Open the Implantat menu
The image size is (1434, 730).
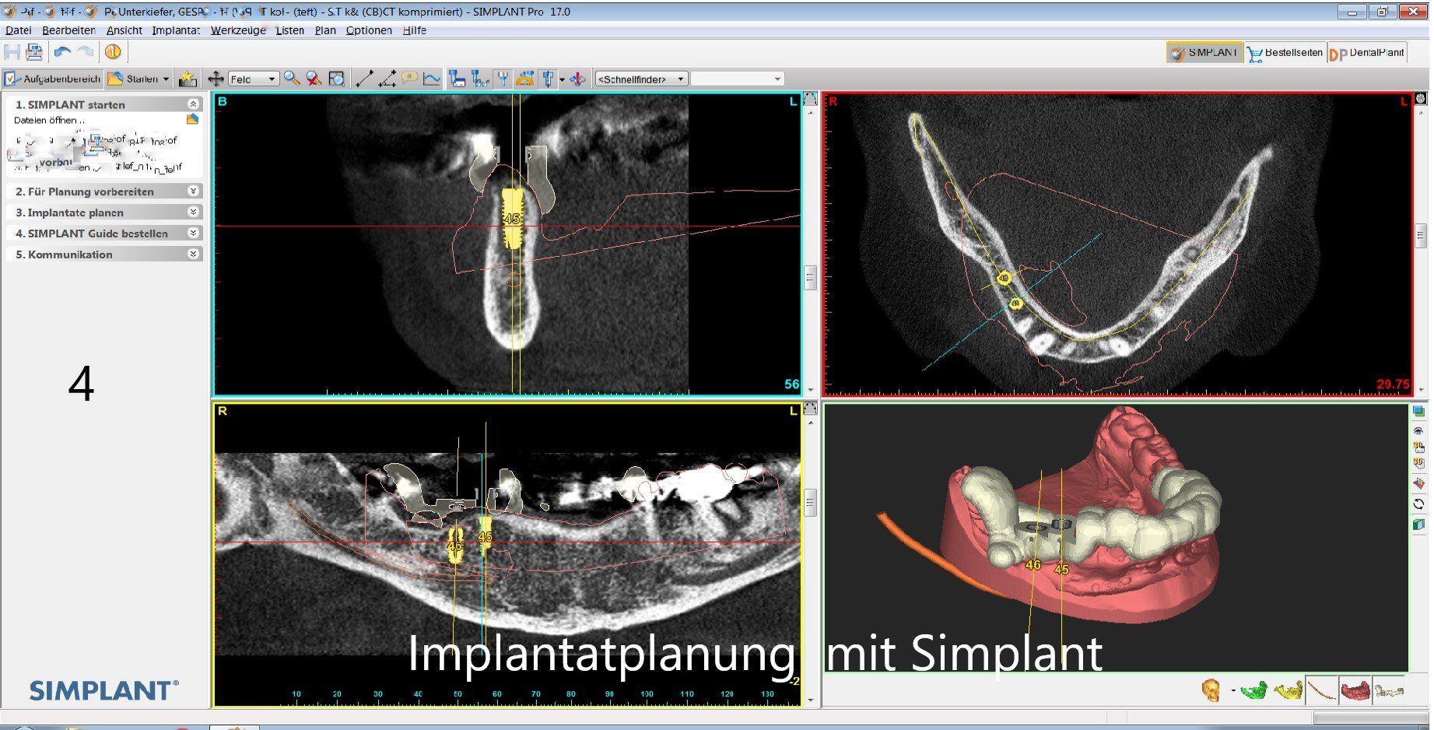(176, 30)
